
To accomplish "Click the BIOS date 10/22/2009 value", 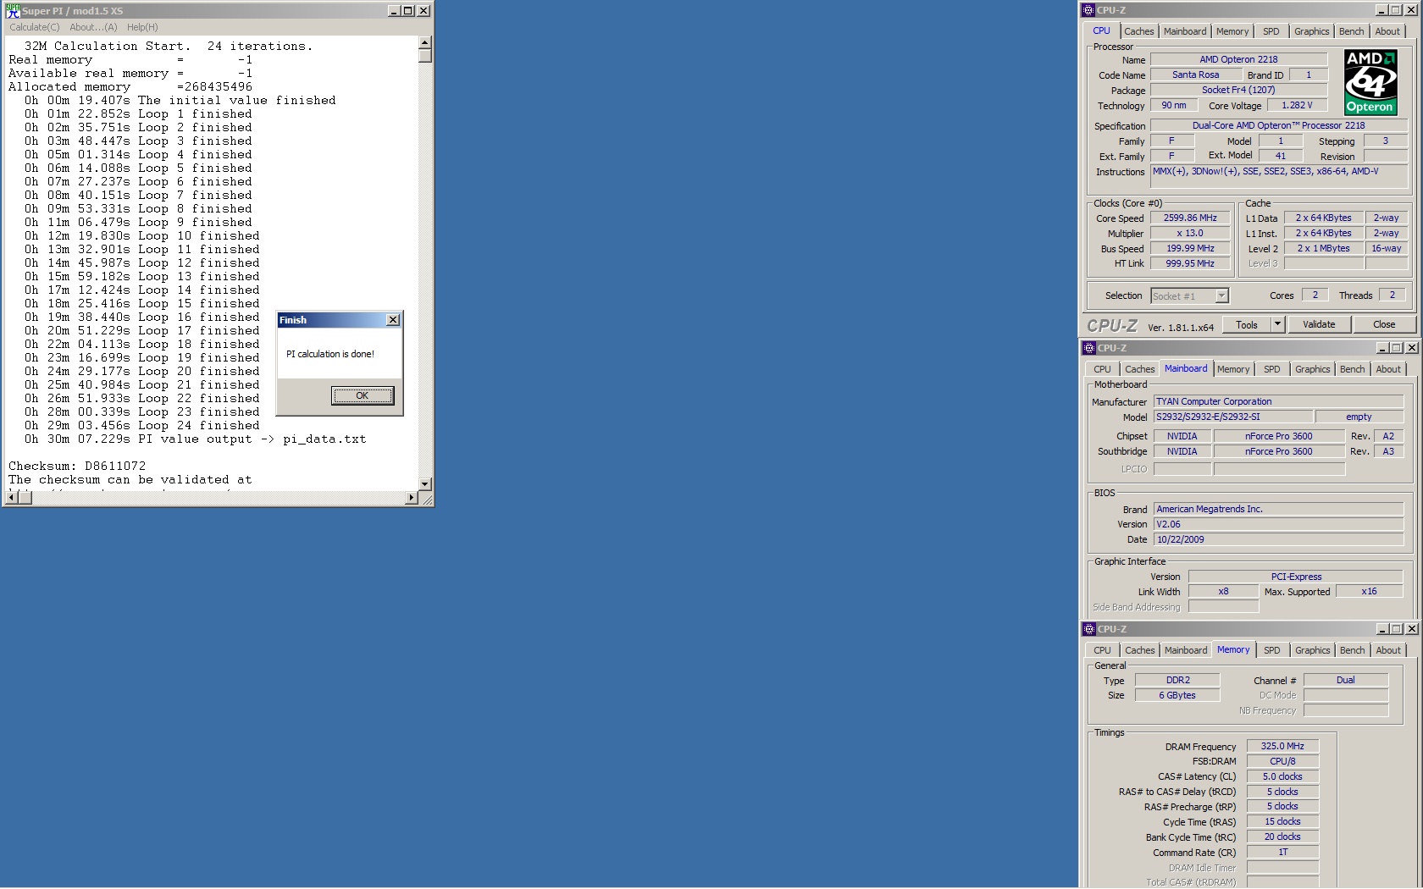I will (x=1279, y=539).
